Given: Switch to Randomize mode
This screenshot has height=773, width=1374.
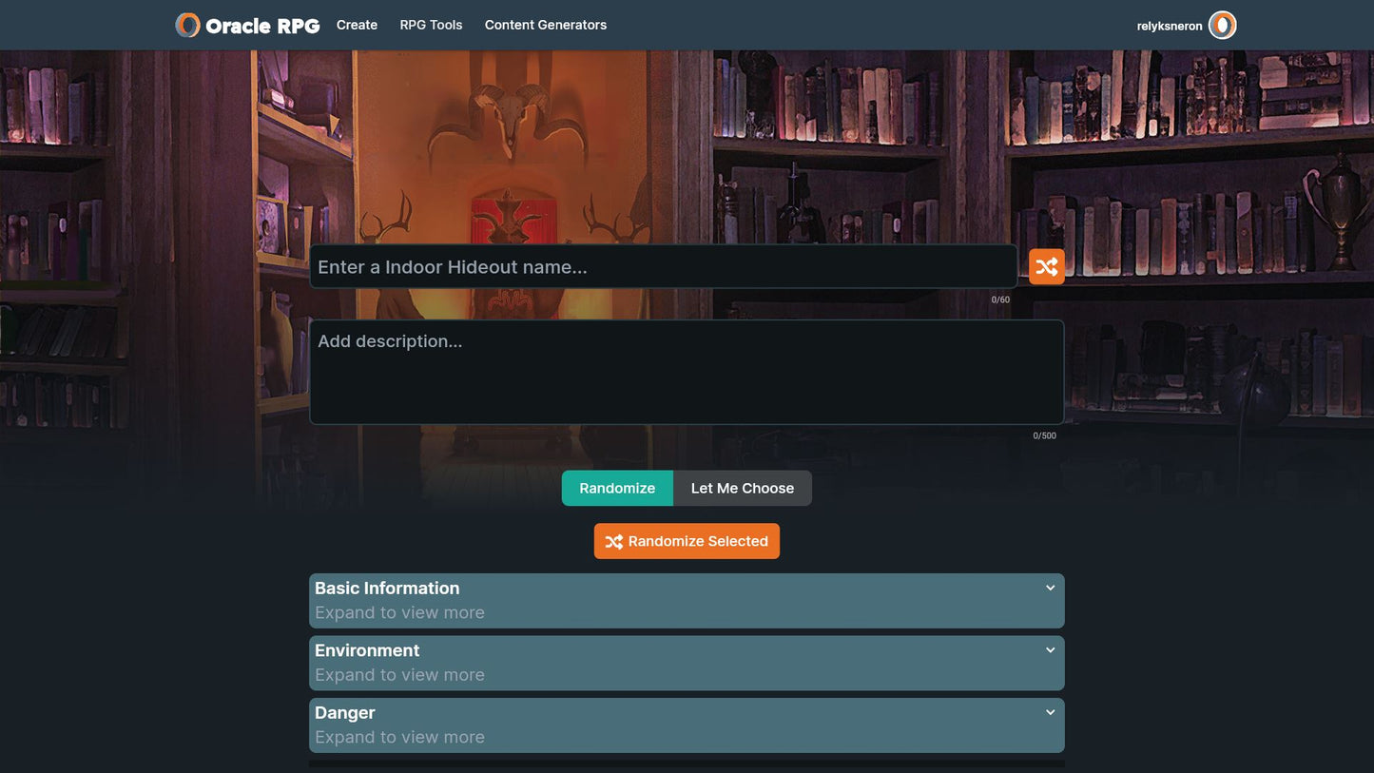Looking at the screenshot, I should point(617,488).
